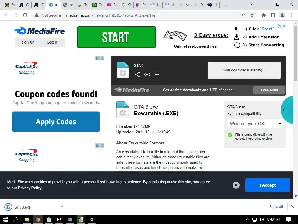Click the vertical scrollbar thumb
Viewport: 298px width, 224px height.
295,53
